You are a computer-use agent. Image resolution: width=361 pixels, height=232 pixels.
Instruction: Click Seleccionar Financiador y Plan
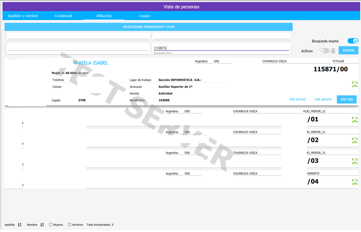click(149, 27)
